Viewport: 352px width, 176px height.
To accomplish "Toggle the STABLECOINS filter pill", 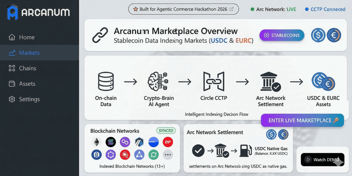I will (x=282, y=35).
